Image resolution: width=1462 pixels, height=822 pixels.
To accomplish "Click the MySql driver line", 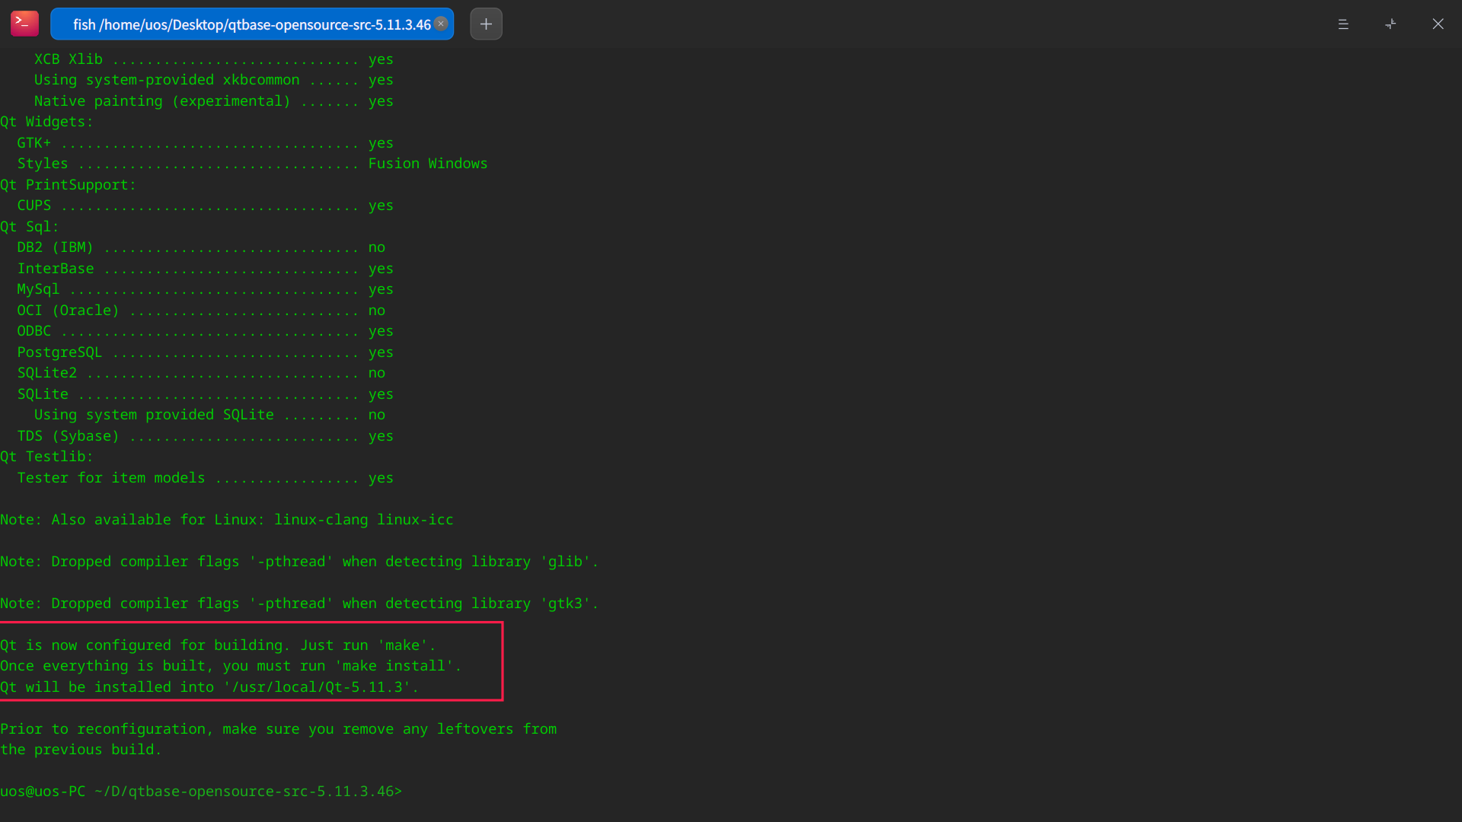I will tap(38, 289).
